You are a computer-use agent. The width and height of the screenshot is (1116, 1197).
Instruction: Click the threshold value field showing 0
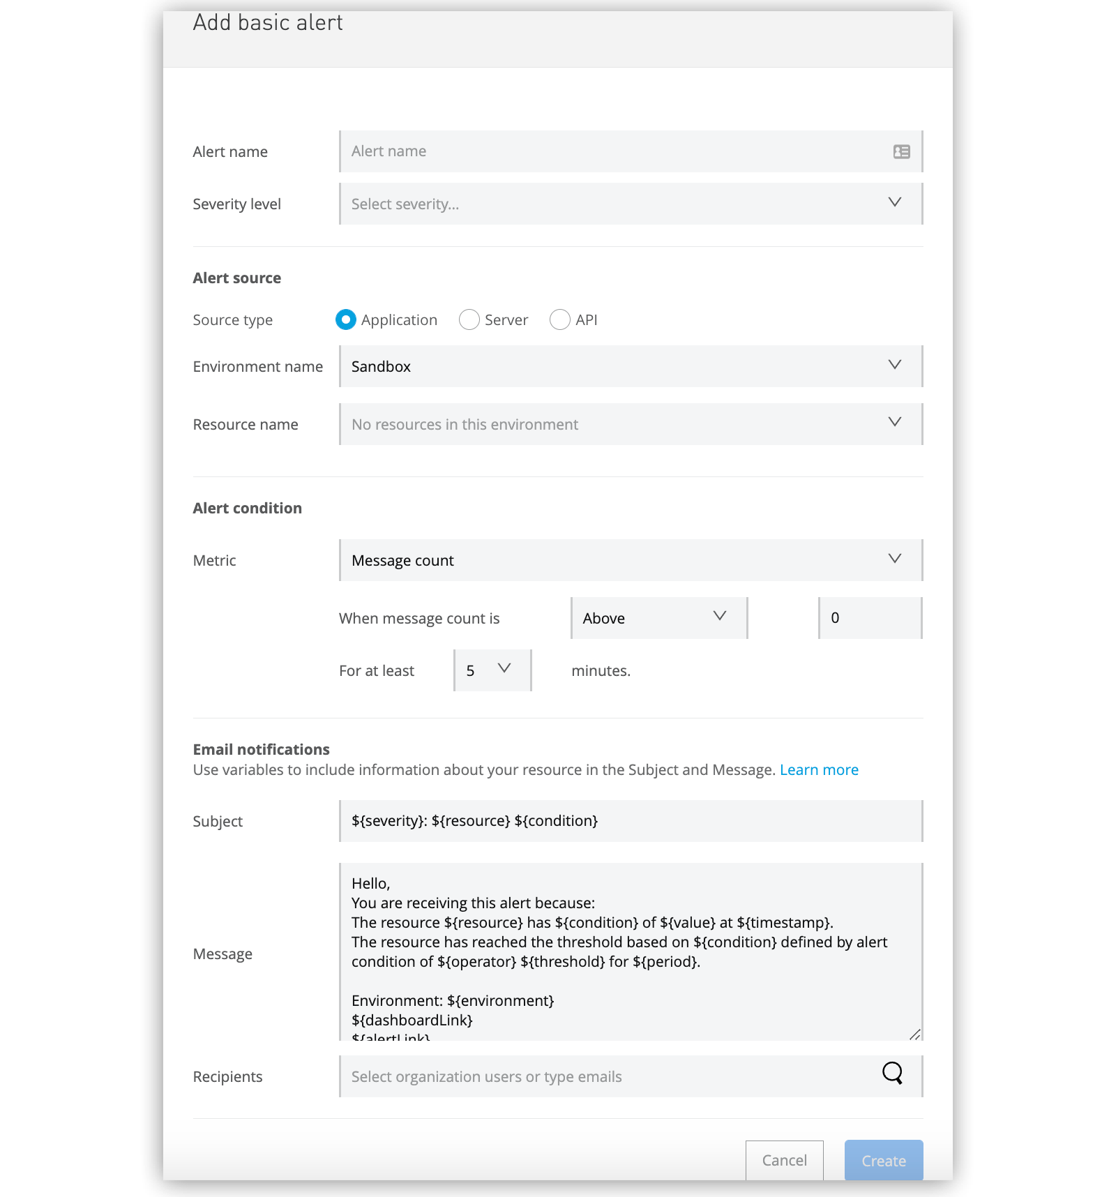[x=870, y=618]
